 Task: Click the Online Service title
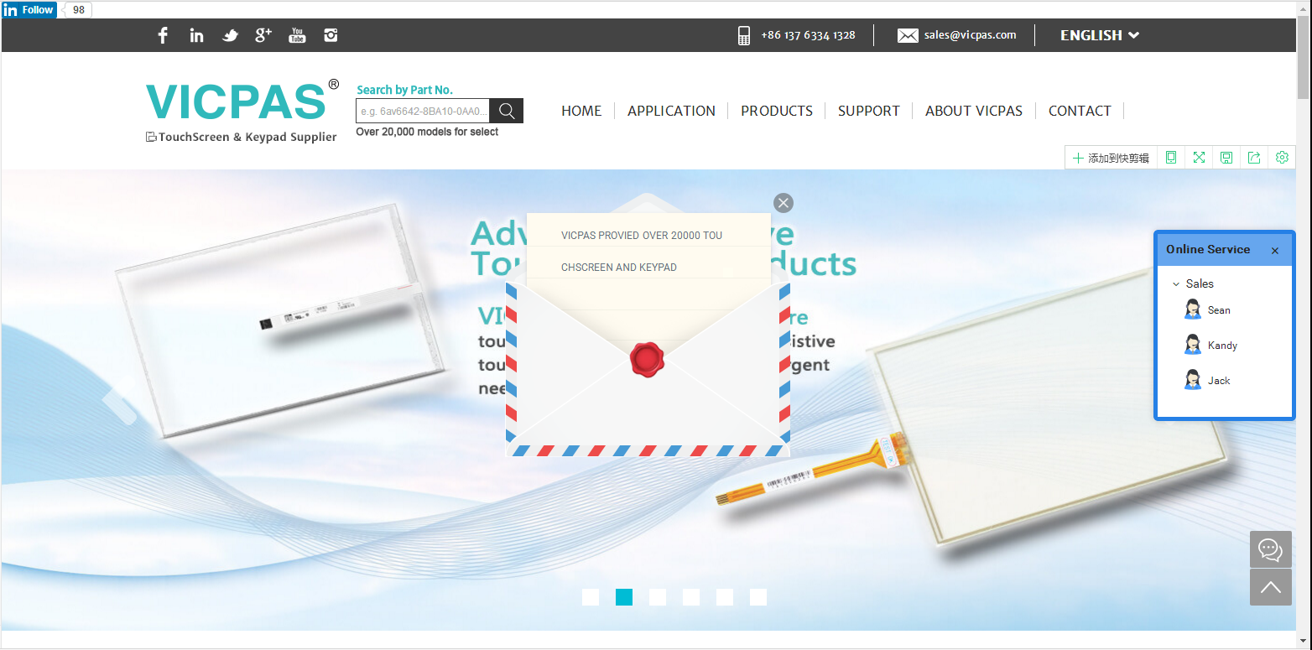(1208, 249)
